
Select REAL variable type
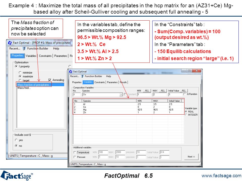click(x=186, y=112)
